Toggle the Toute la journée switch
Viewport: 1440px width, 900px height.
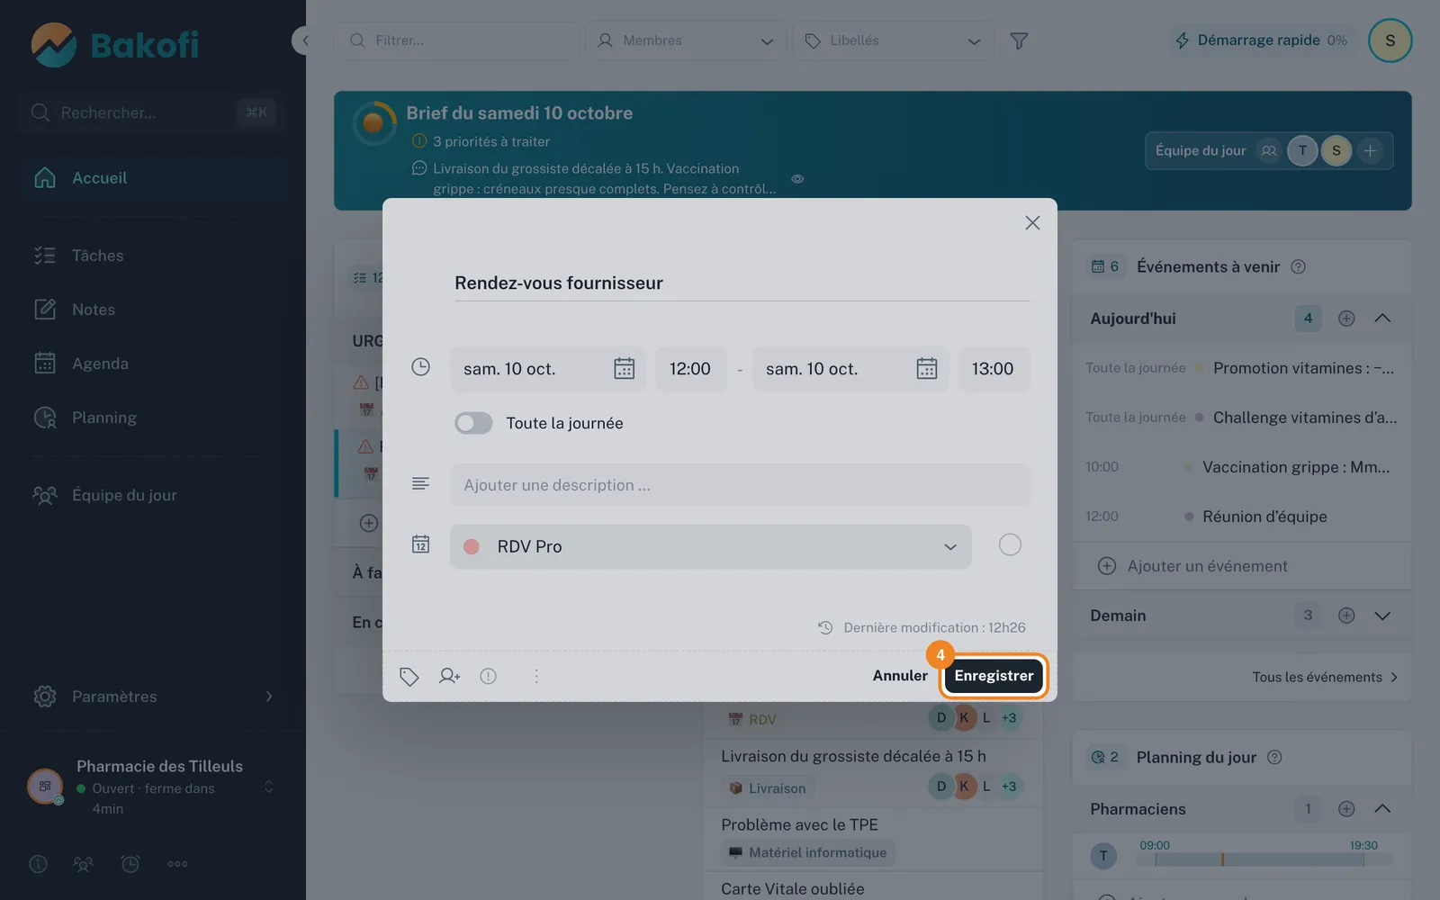click(473, 423)
